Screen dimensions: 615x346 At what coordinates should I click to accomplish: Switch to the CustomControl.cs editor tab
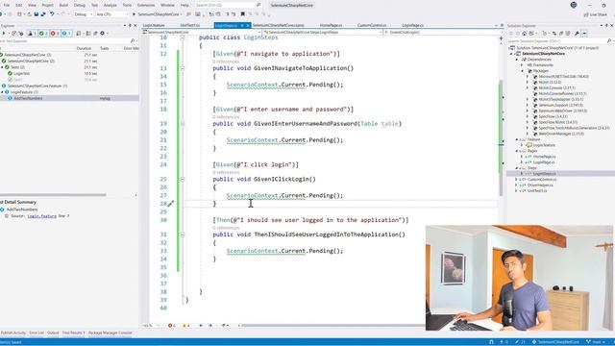pyautogui.click(x=372, y=25)
